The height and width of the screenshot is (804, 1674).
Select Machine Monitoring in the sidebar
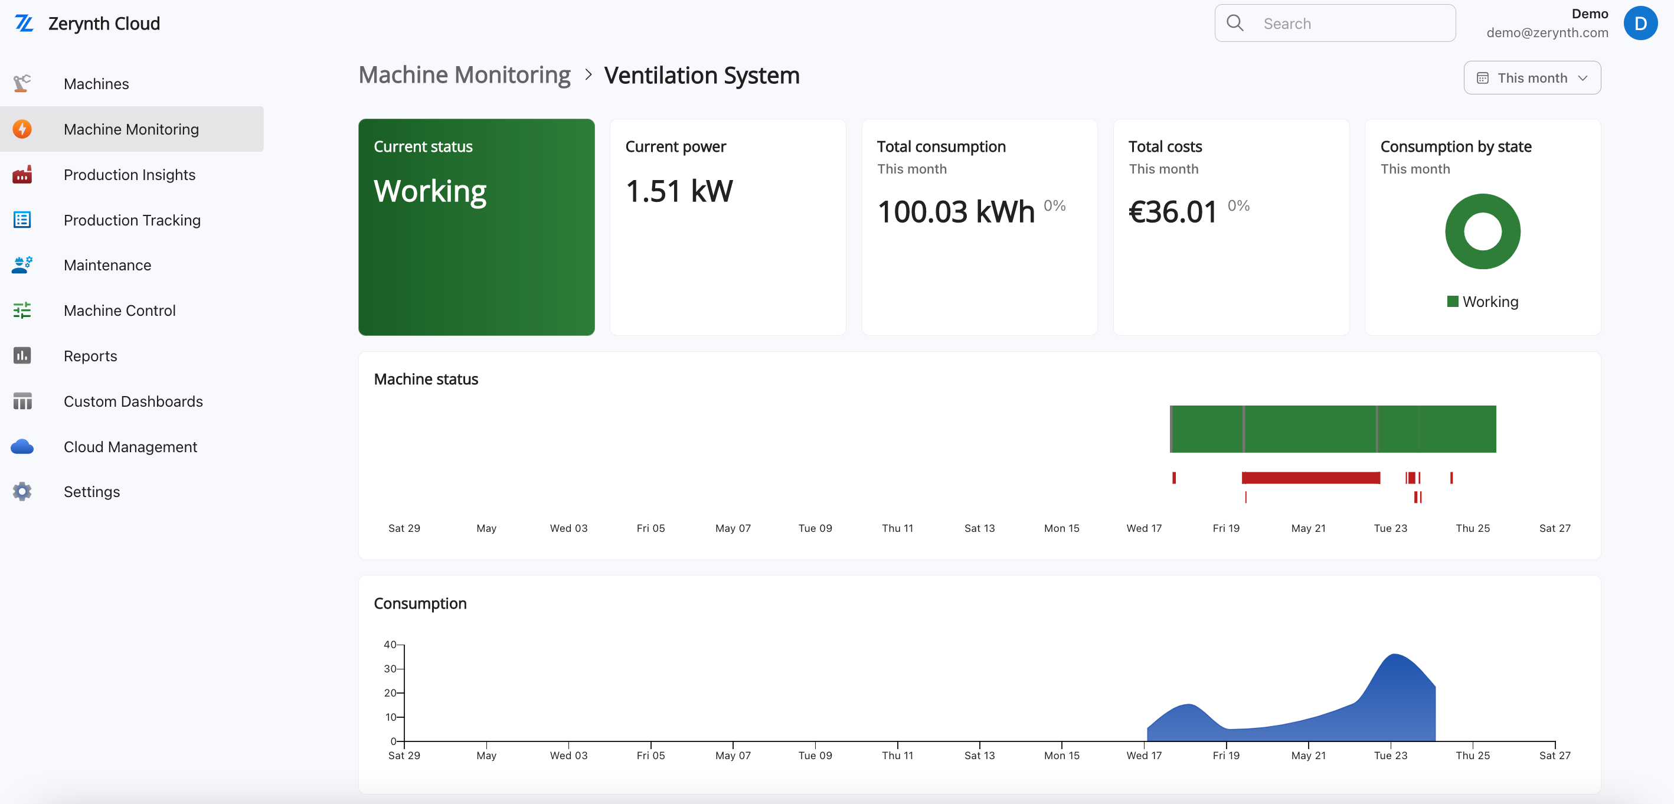pyautogui.click(x=130, y=129)
